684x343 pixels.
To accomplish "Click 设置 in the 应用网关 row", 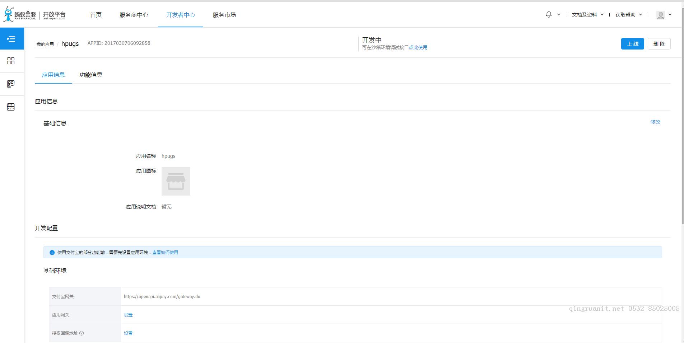I will (128, 315).
